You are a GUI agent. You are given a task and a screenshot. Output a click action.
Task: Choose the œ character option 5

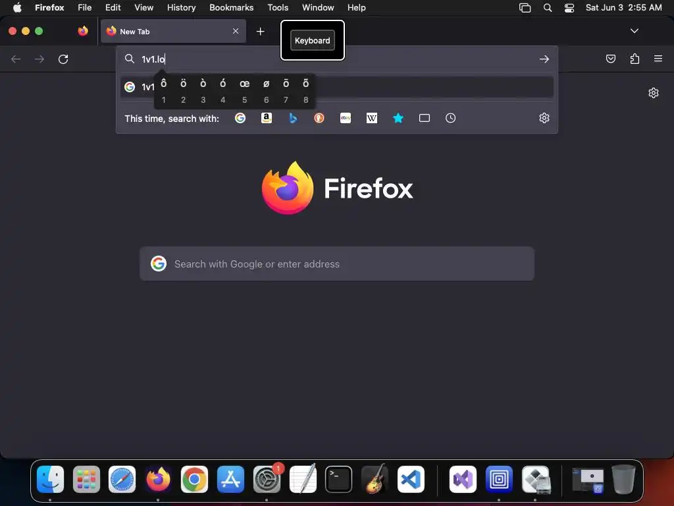(x=244, y=90)
